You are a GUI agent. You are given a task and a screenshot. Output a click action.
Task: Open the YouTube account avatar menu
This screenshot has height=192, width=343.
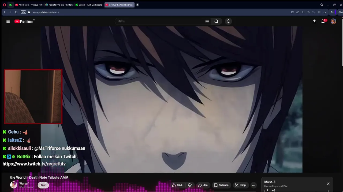(x=333, y=21)
